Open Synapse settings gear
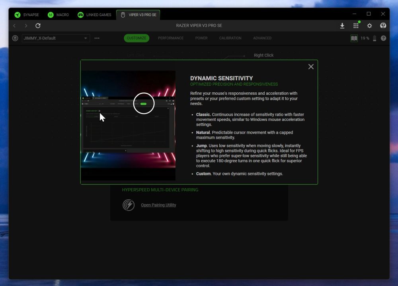398x286 pixels. tap(369, 26)
